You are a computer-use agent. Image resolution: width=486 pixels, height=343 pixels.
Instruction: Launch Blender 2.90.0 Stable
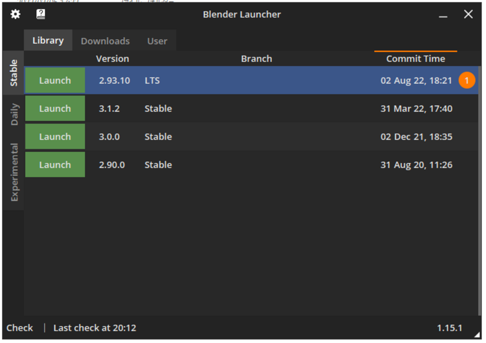pyautogui.click(x=55, y=165)
